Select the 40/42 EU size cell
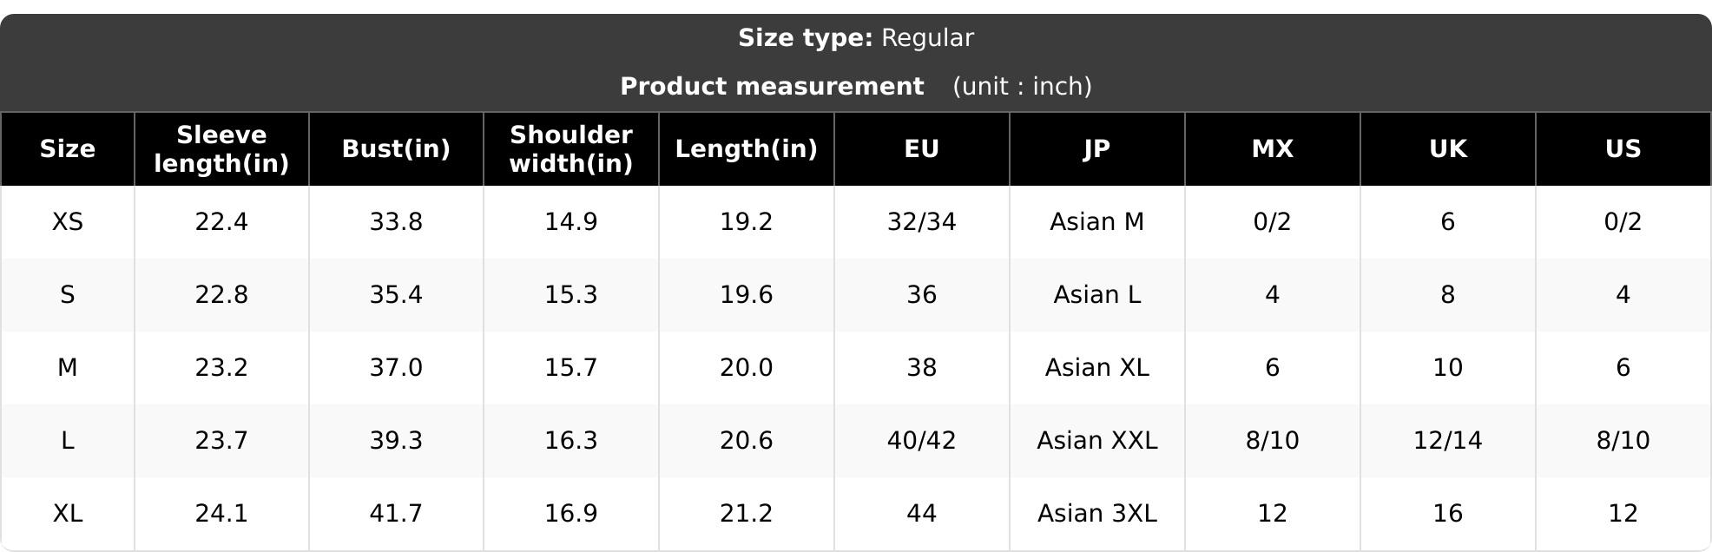 [x=922, y=441]
